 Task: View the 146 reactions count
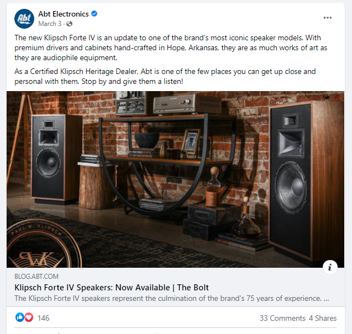tap(43, 318)
